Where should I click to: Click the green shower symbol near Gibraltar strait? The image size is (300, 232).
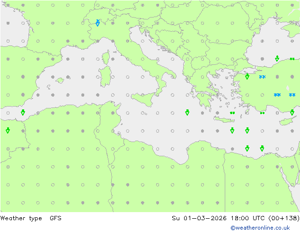pos(23,112)
